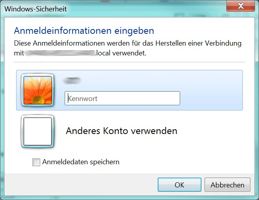This screenshot has height=200, width=259.
Task: Click the gray footer bar left of OK
Action: (x=81, y=185)
